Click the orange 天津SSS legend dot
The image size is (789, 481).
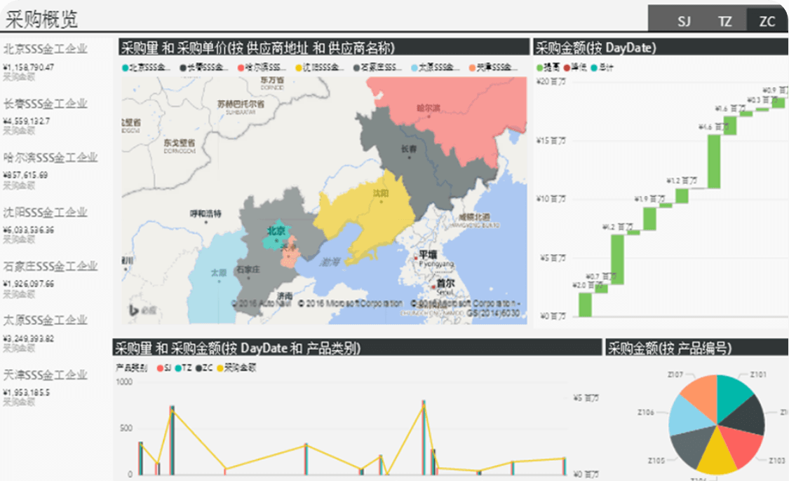(x=472, y=68)
